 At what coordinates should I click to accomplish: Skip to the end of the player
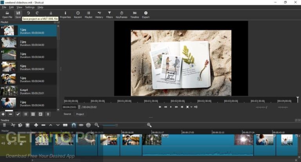coord(182,107)
